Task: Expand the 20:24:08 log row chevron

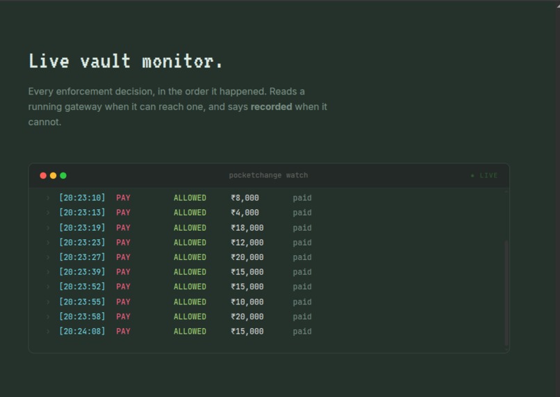Action: (48, 331)
